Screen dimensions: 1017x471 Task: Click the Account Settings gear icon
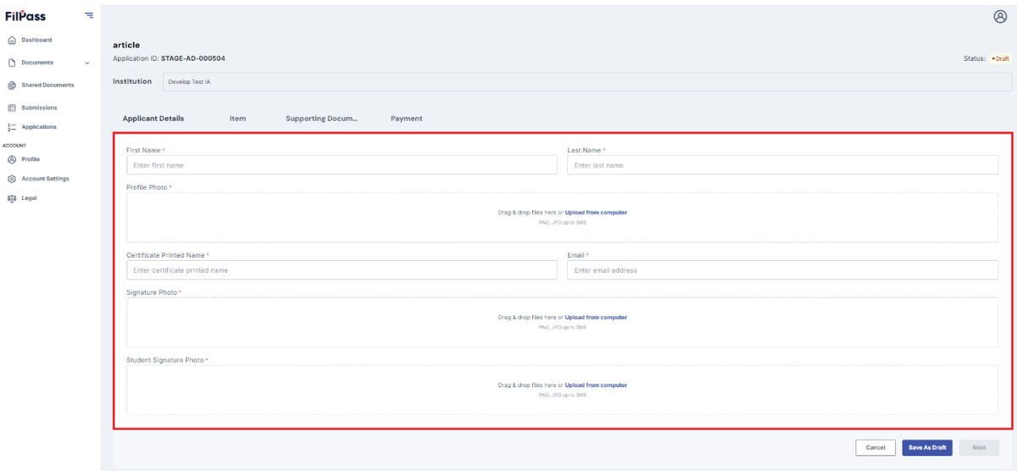pyautogui.click(x=12, y=179)
